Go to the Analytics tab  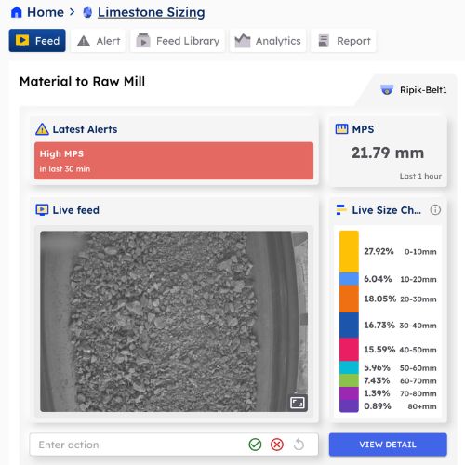(268, 41)
